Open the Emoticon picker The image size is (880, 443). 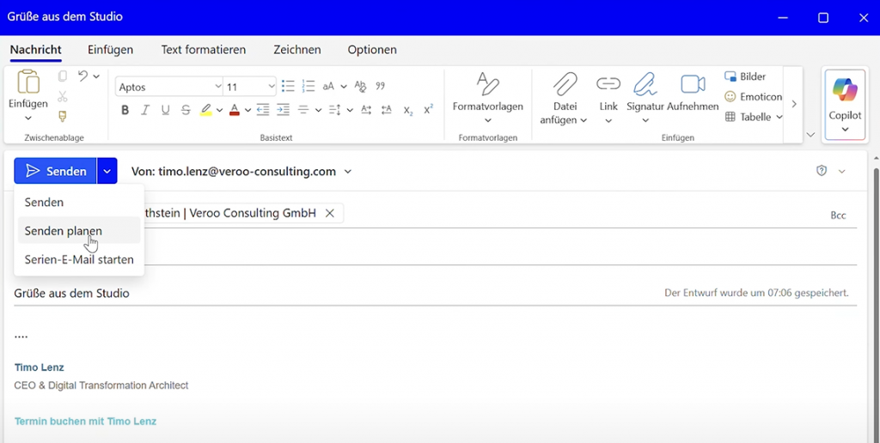pos(753,96)
